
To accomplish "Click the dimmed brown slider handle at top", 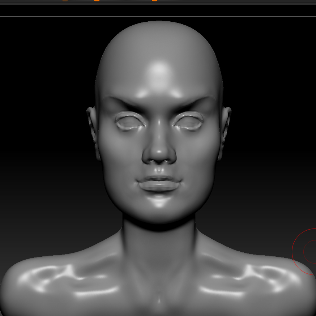I will coord(65,1).
